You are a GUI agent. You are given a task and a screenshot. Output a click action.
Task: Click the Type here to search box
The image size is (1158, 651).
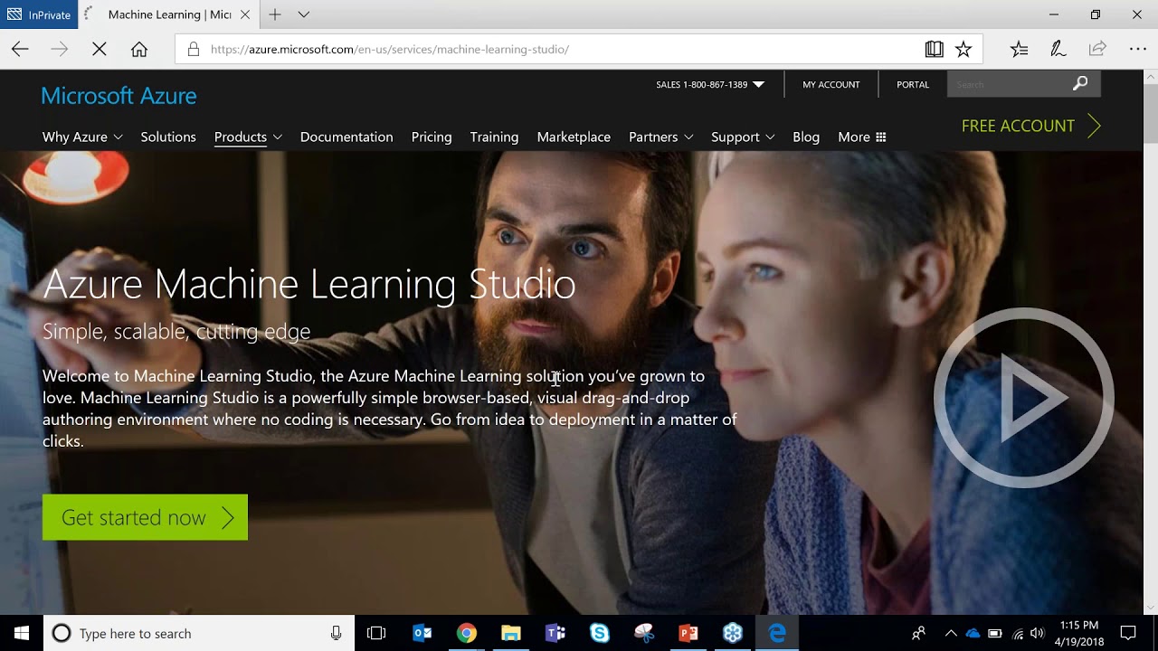(199, 633)
